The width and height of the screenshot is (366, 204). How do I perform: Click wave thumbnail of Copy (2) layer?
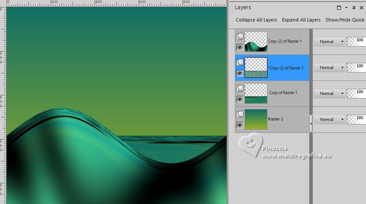point(256,42)
